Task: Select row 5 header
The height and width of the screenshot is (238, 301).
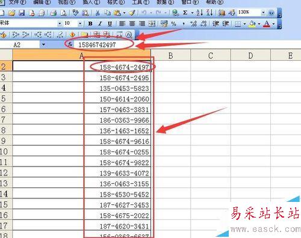Action: (6, 98)
